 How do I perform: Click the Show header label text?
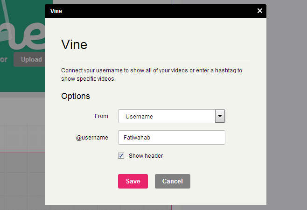point(146,156)
